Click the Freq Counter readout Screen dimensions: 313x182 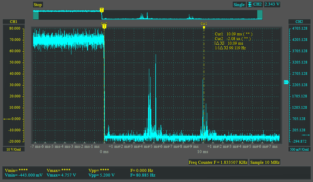[x=218, y=162]
